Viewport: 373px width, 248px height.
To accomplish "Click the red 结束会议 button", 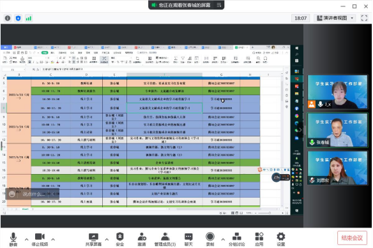I will pos(352,238).
